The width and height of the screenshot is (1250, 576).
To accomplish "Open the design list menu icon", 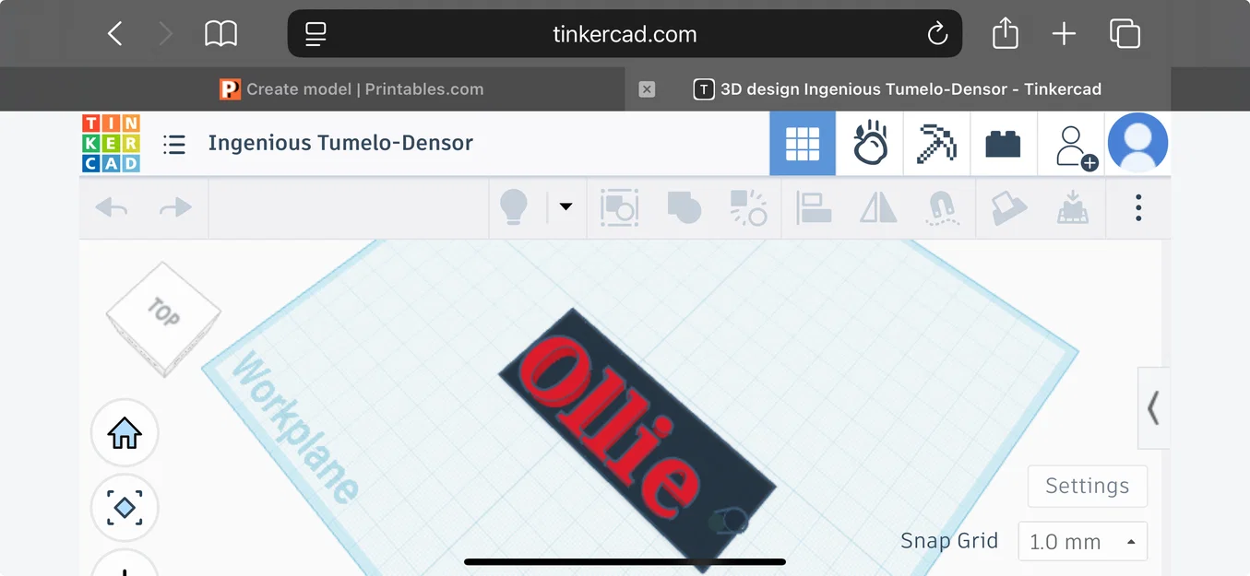I will tap(174, 144).
